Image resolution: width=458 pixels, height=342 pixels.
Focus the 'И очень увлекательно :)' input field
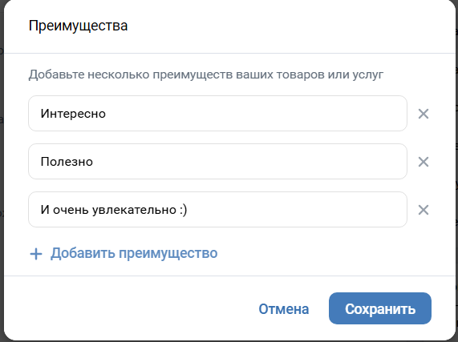coord(217,210)
